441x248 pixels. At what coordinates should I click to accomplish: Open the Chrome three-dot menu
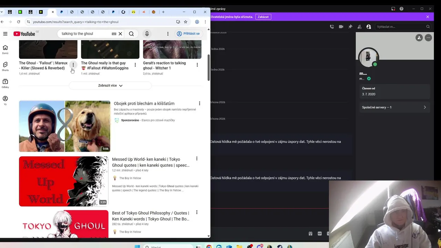(205, 22)
